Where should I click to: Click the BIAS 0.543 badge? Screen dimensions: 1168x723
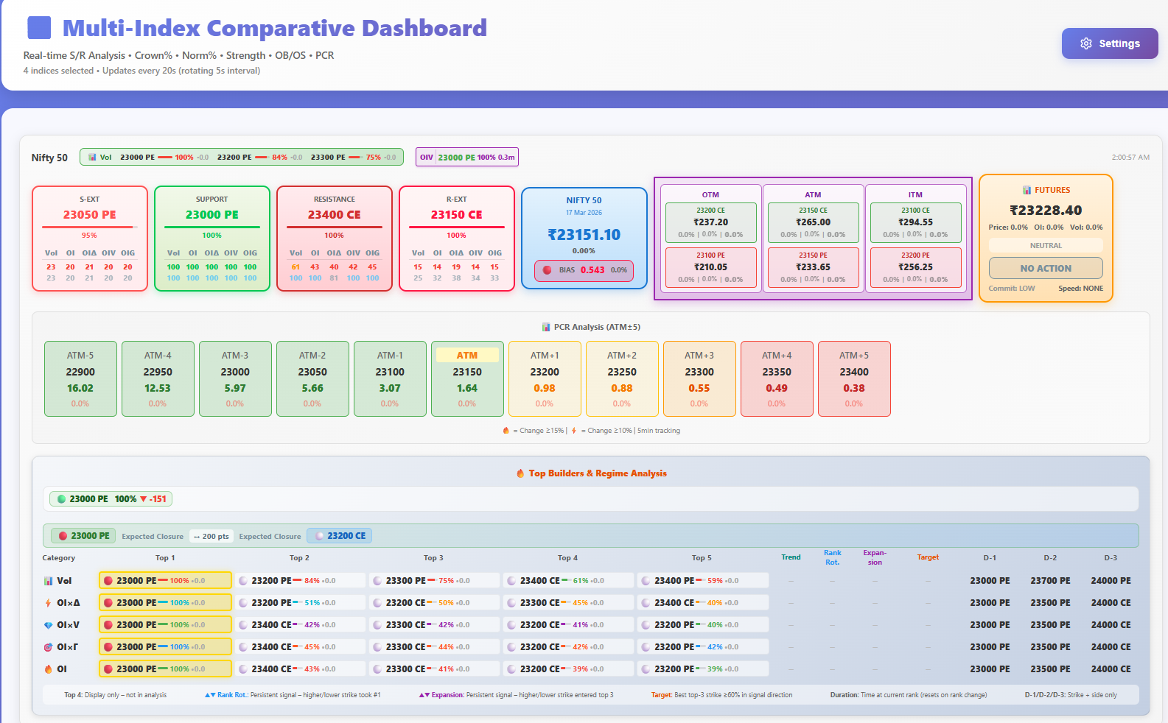point(584,270)
